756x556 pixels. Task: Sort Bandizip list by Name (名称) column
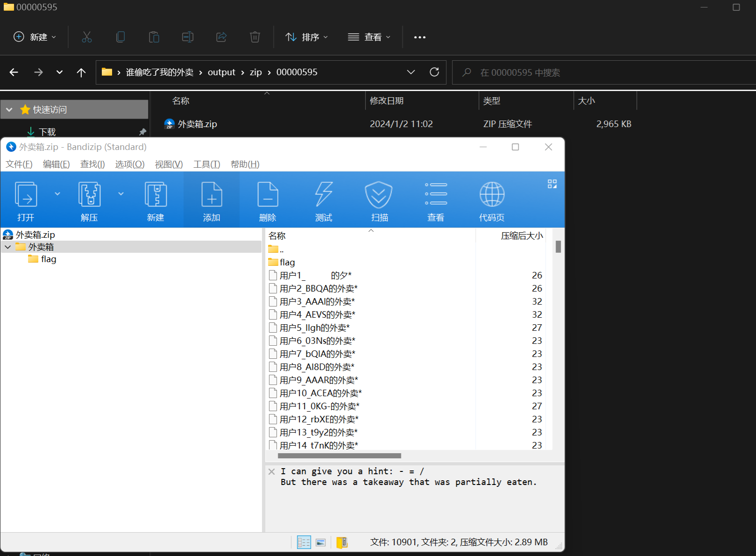277,236
